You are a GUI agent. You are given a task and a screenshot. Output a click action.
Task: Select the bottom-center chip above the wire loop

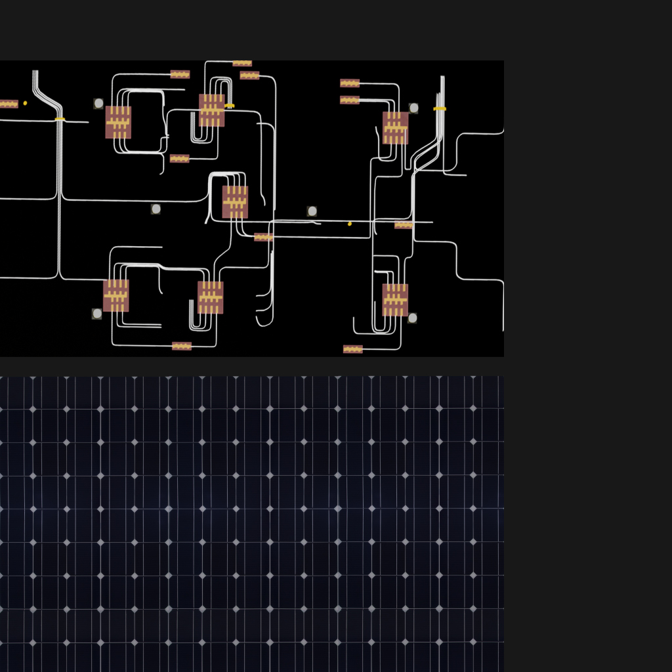click(x=211, y=297)
